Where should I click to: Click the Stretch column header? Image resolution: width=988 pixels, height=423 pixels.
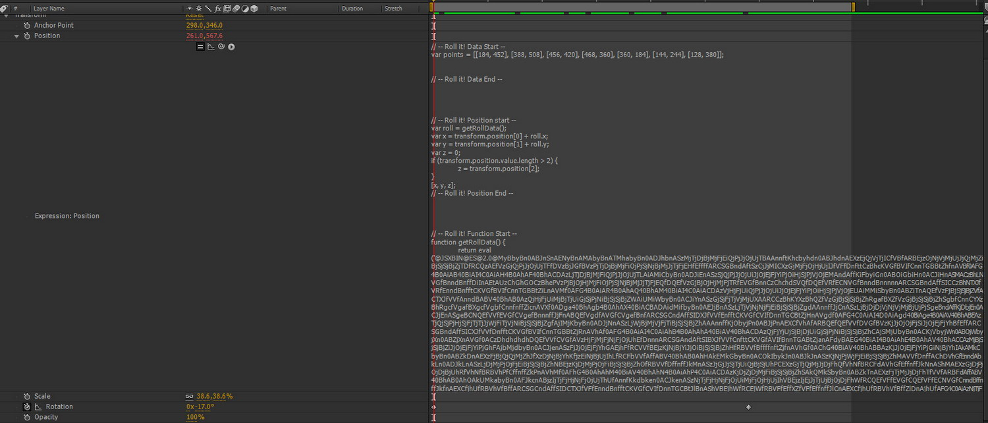coord(393,9)
